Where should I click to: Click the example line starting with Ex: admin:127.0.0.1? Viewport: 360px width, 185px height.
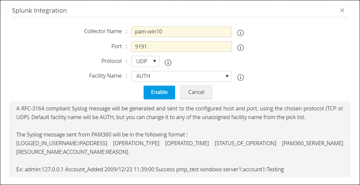tap(150, 170)
